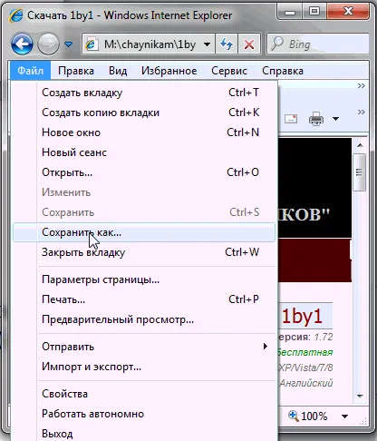Expand the zoom level dropdown arrow
Viewport: 377px width, 441px height.
pyautogui.click(x=344, y=416)
